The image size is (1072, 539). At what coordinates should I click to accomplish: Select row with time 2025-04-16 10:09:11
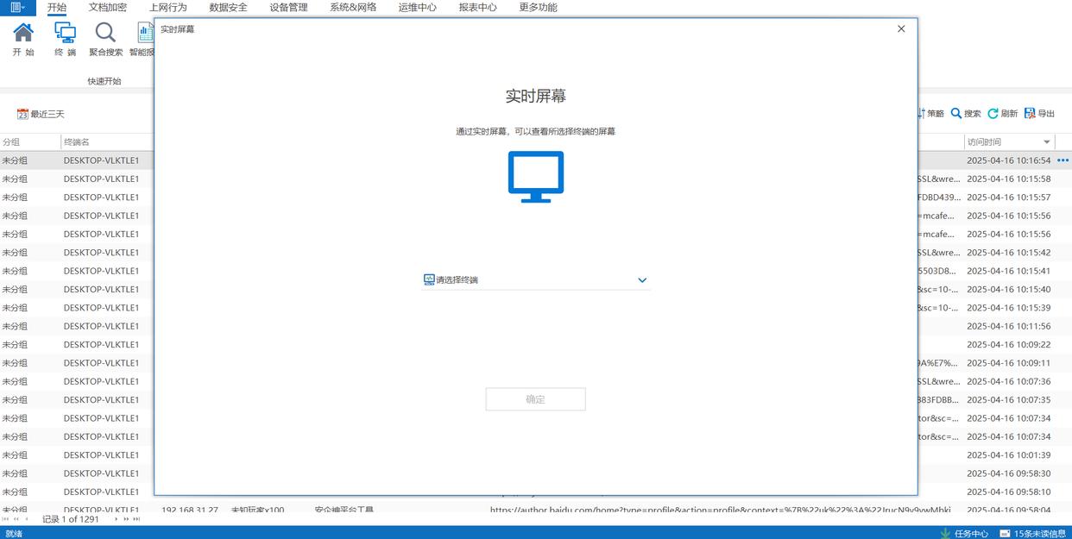pyautogui.click(x=1008, y=363)
